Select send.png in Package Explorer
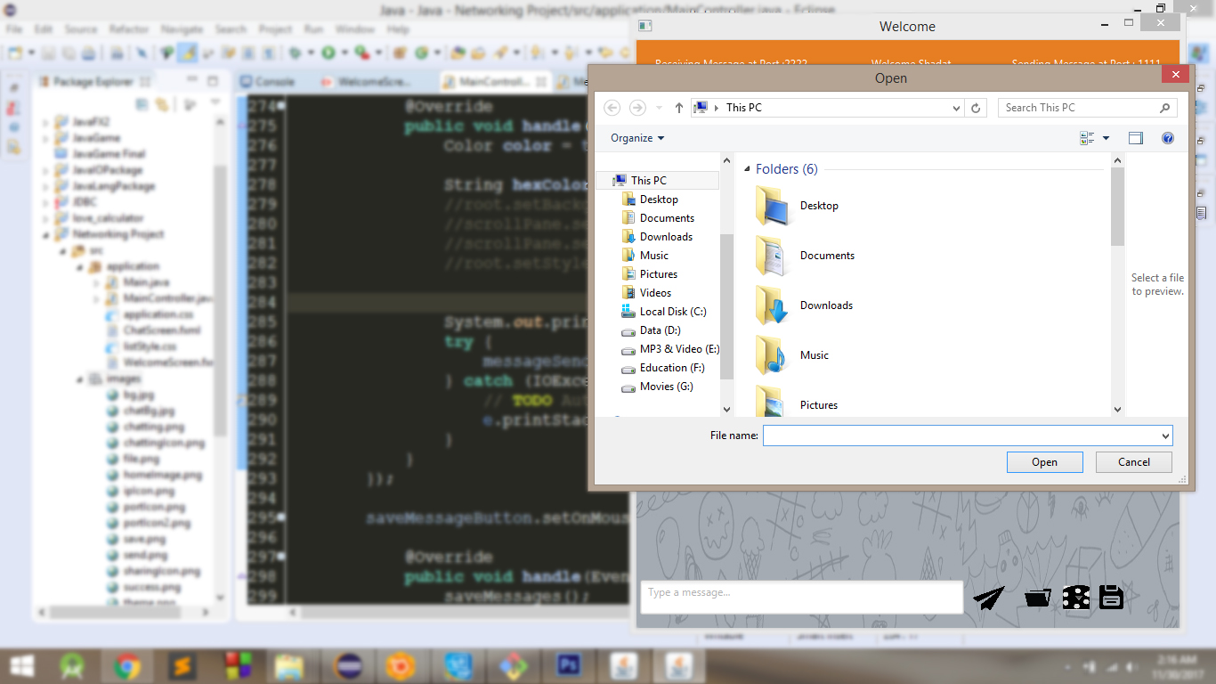Viewport: 1216px width, 684px height. [x=135, y=555]
